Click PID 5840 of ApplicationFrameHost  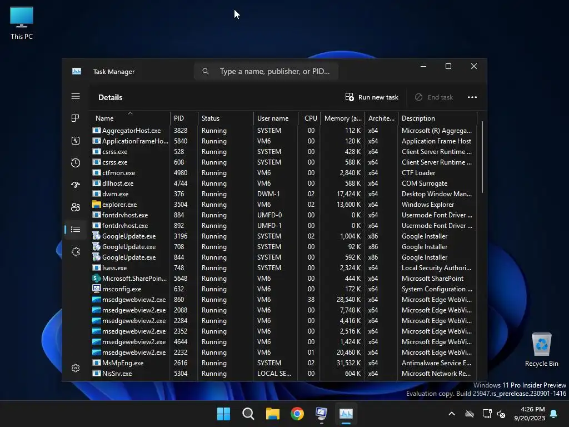point(181,141)
